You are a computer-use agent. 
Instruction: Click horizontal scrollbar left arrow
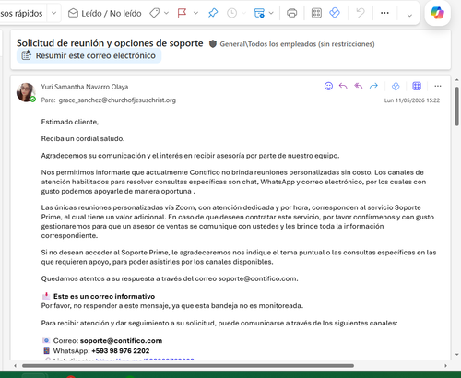click(16, 366)
